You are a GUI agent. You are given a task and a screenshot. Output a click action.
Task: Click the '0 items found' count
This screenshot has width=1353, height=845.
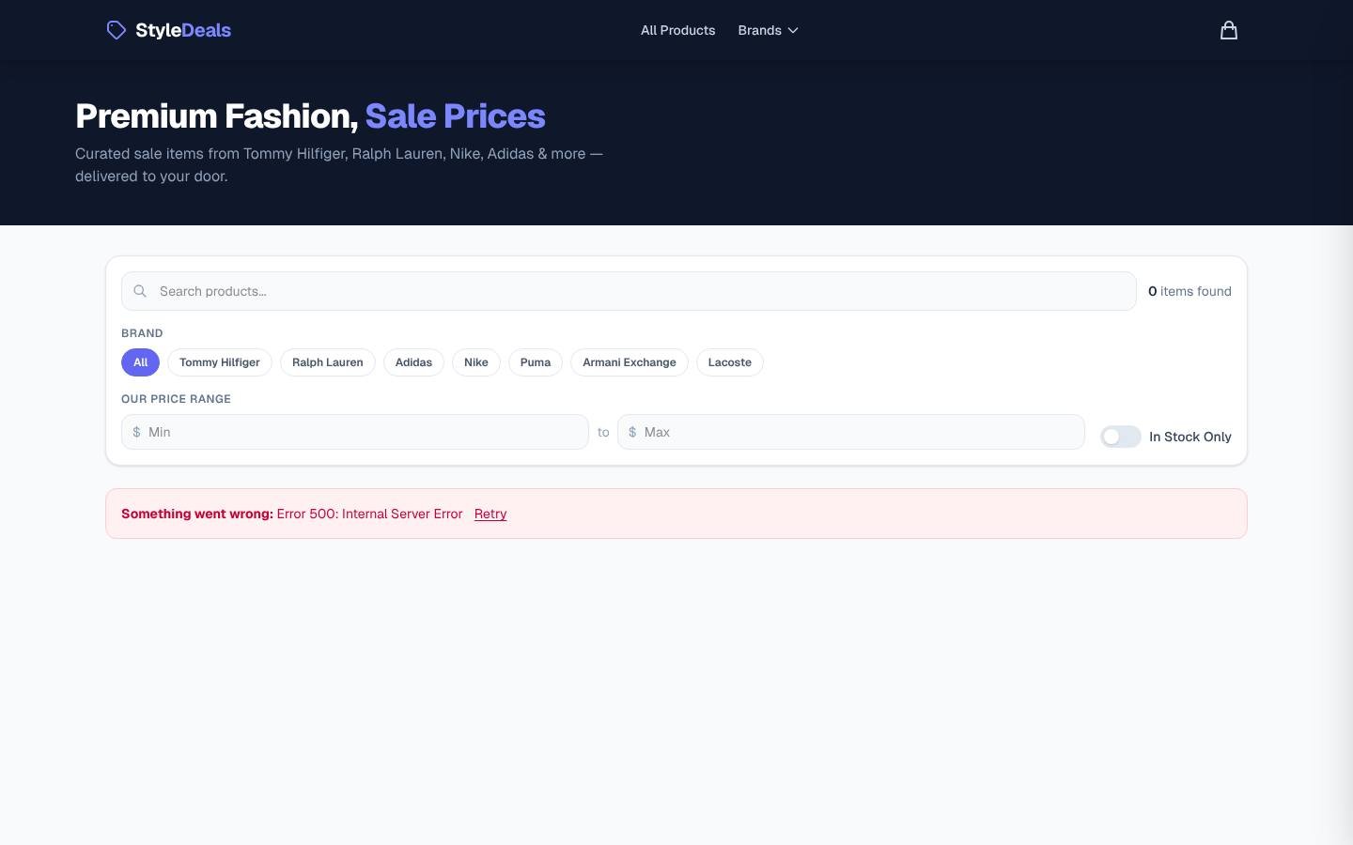(1190, 291)
